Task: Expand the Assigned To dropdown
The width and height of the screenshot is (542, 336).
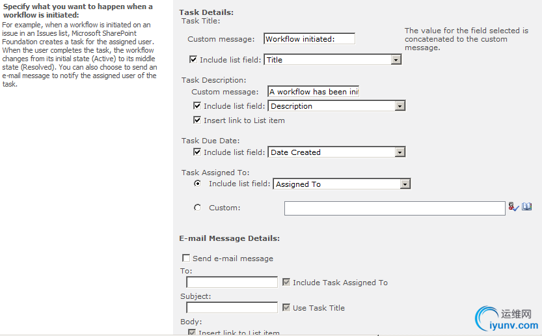Action: click(405, 184)
